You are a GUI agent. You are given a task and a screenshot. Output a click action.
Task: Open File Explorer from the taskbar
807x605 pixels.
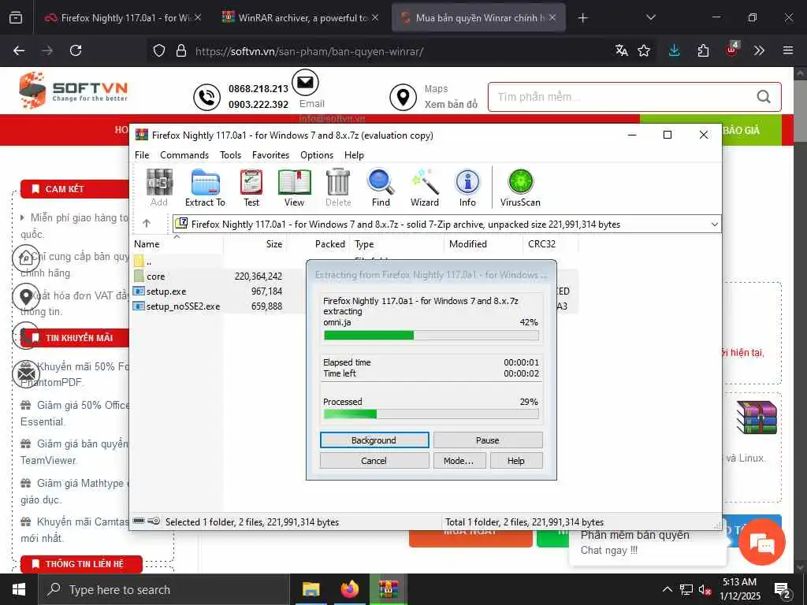point(311,589)
